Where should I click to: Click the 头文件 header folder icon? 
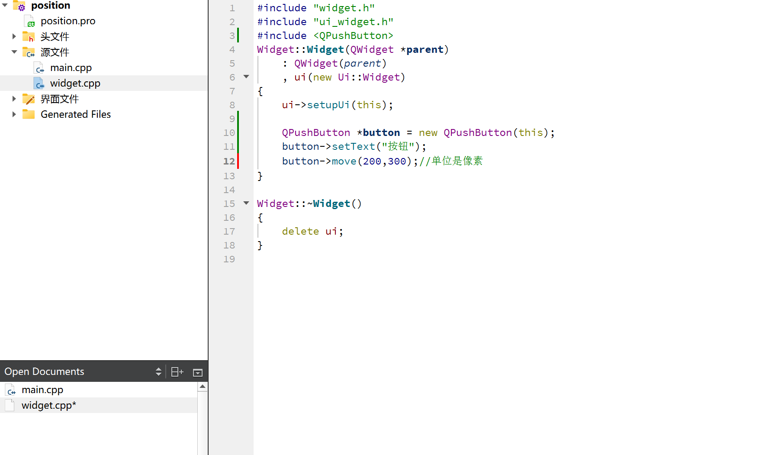[29, 36]
